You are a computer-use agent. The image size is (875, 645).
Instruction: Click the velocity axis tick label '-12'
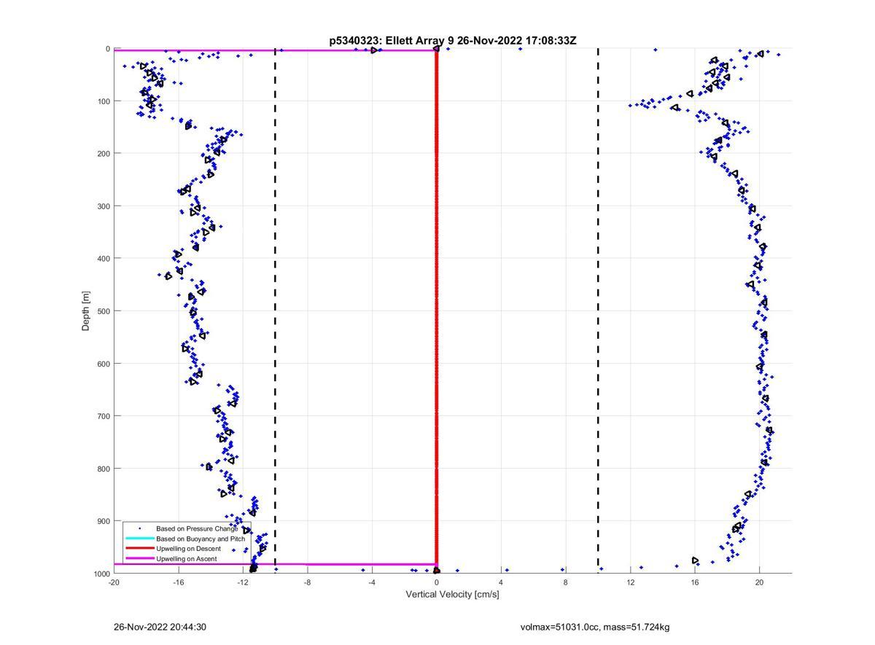pos(243,582)
